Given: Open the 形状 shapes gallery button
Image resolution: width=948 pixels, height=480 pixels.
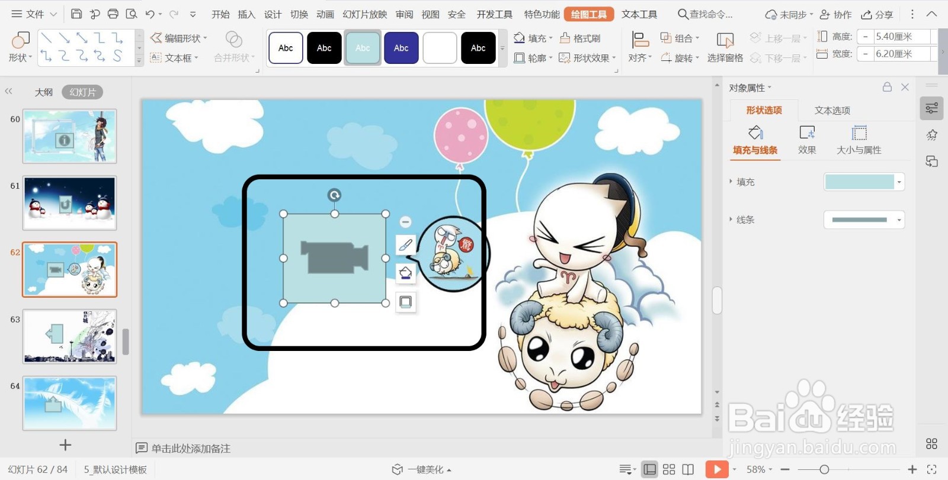Looking at the screenshot, I should point(20,47).
